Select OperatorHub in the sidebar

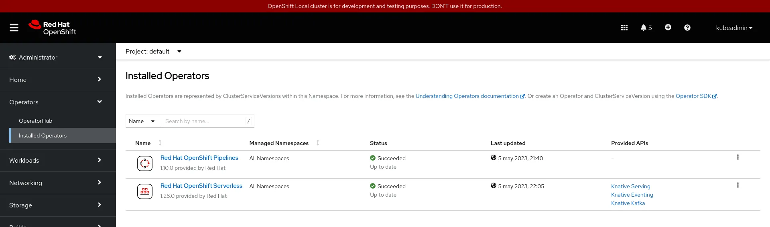click(36, 121)
